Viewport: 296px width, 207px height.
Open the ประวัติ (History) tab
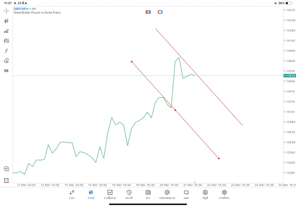(129, 194)
